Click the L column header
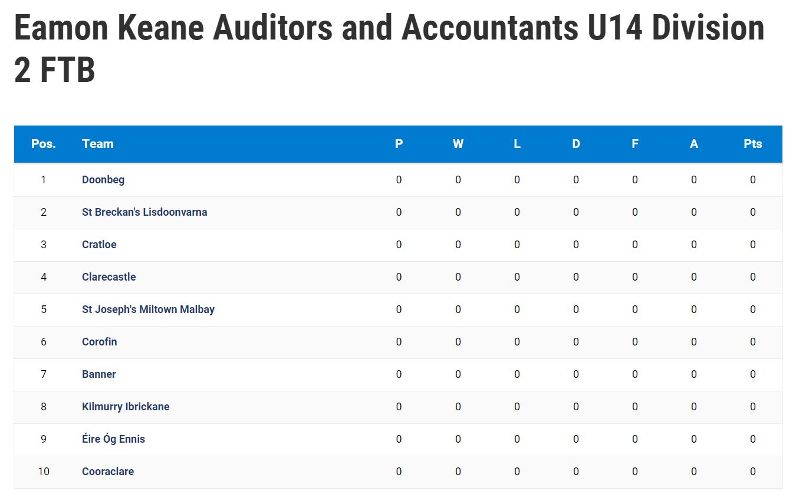The height and width of the screenshot is (504, 806). (x=517, y=144)
